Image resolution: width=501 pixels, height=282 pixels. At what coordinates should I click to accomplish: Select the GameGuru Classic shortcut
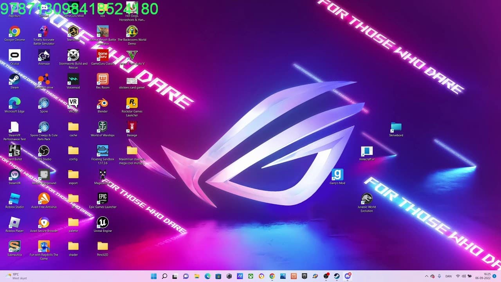point(103,58)
